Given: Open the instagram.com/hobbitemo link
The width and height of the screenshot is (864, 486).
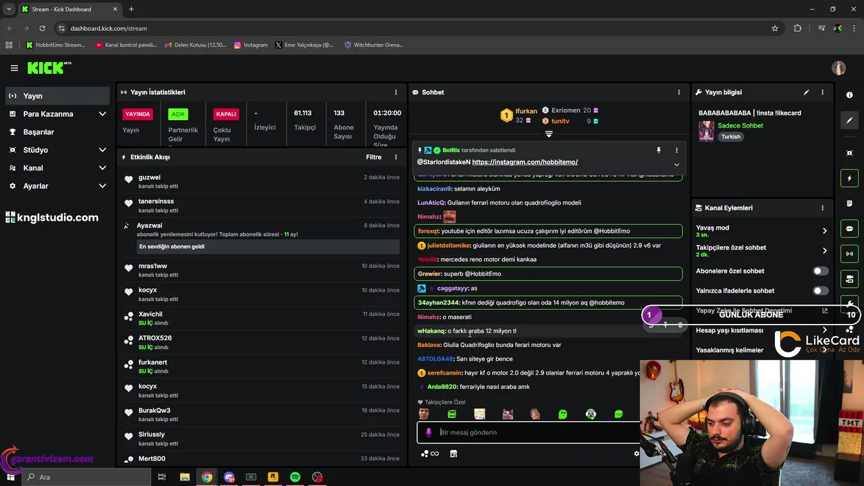Looking at the screenshot, I should pyautogui.click(x=524, y=162).
